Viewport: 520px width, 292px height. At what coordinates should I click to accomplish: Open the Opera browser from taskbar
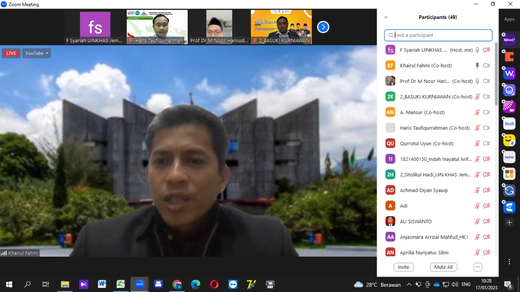[x=214, y=284]
